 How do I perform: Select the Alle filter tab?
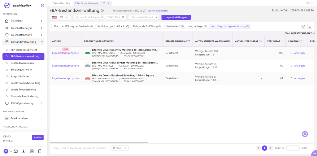click(x=56, y=26)
